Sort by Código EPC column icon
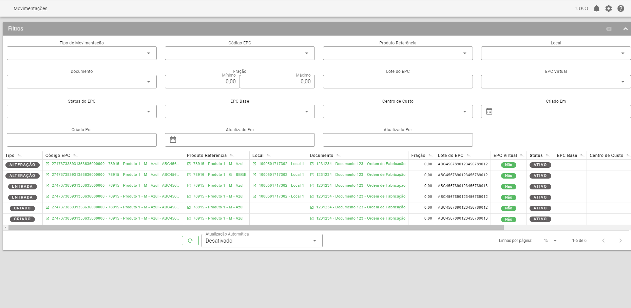Image resolution: width=631 pixels, height=308 pixels. click(75, 156)
